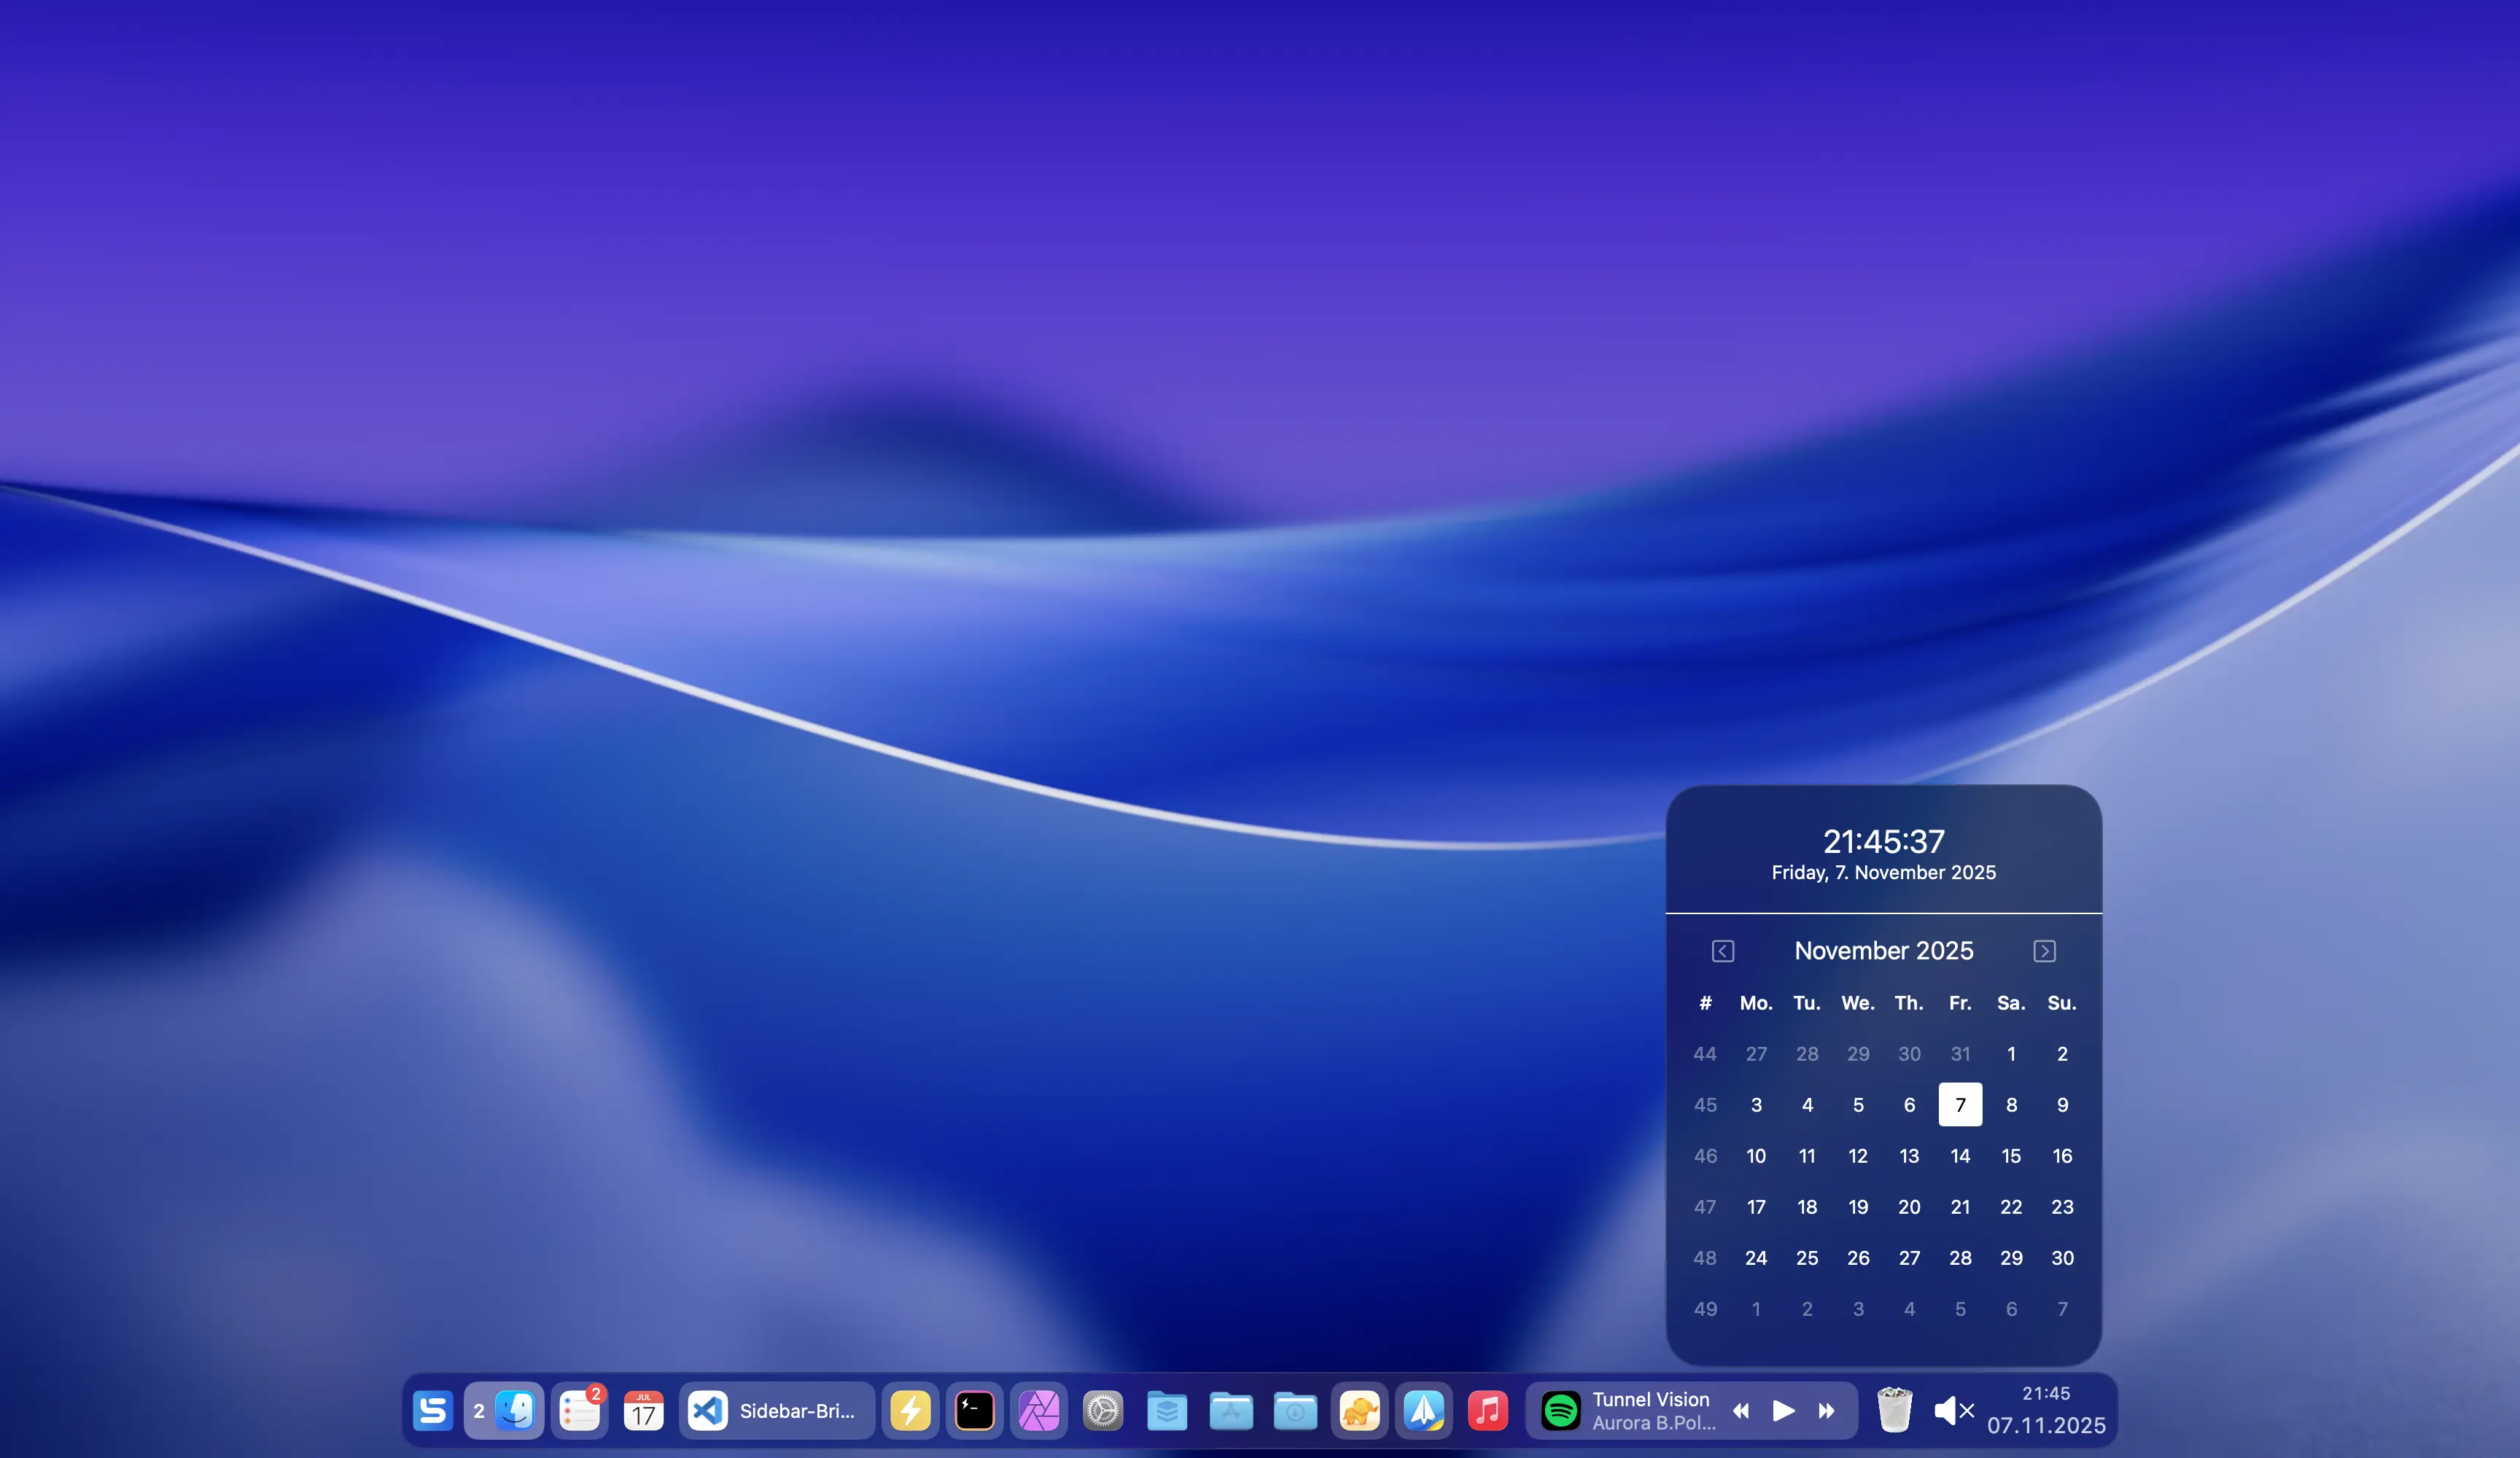Switch to Sidebar-Bri... VS Code window
This screenshot has width=2520, height=1458.
tap(776, 1411)
